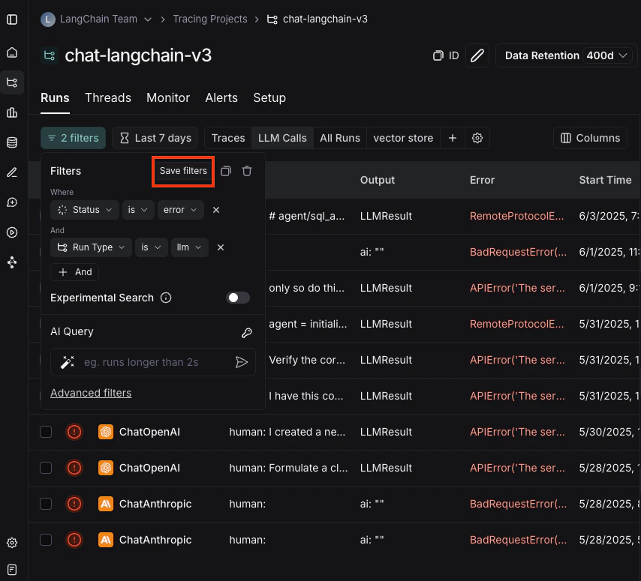Click the Error column header

pos(482,180)
